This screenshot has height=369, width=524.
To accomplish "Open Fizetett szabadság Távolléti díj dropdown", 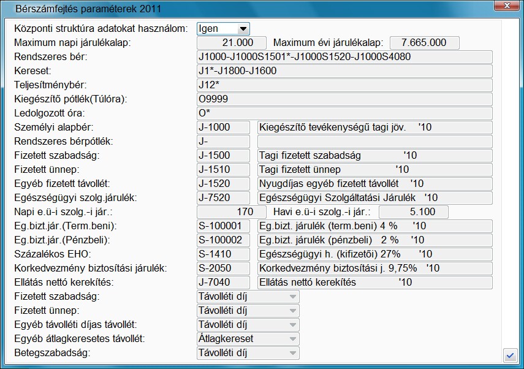I will 248,297.
